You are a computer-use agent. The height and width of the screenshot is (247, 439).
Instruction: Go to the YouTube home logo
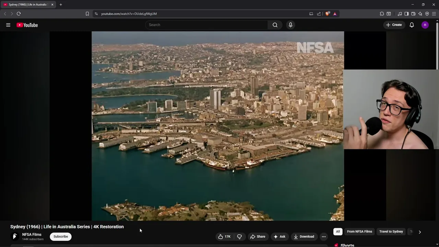27,25
